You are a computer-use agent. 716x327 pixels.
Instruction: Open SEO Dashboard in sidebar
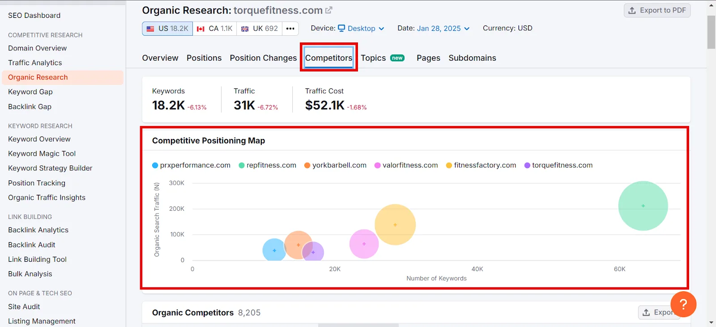[34, 15]
